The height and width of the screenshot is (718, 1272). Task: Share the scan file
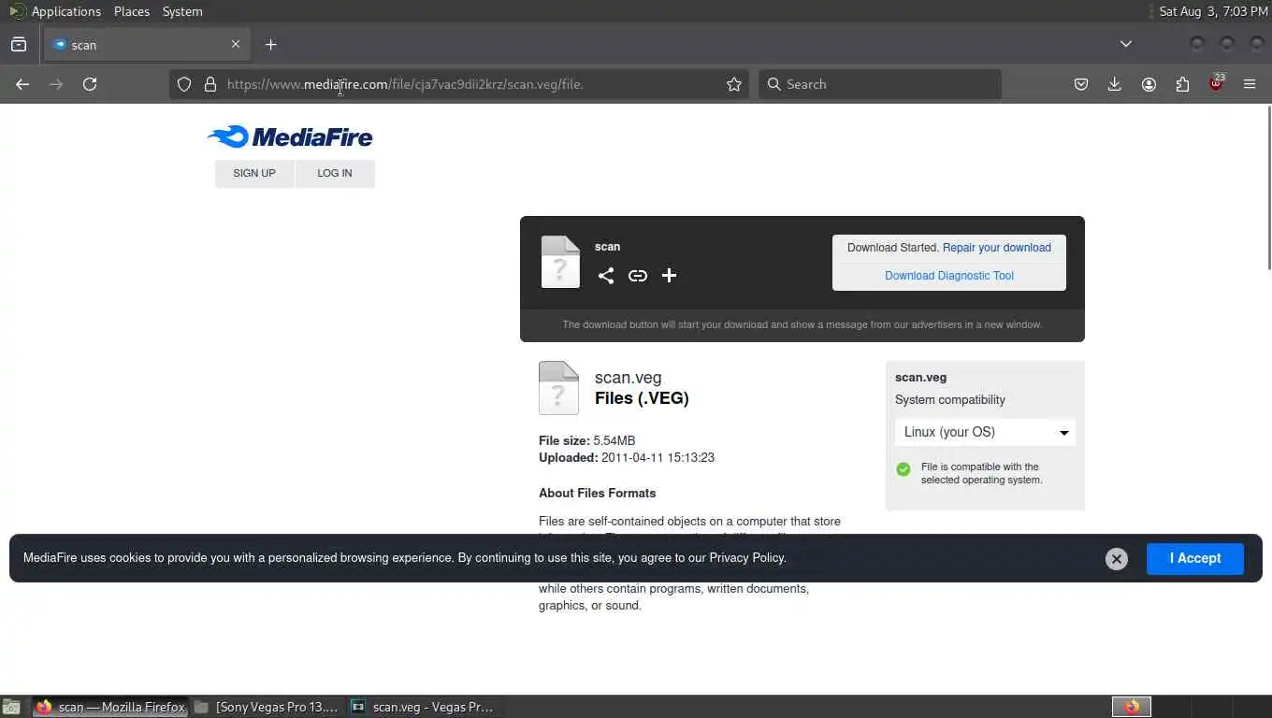point(606,275)
